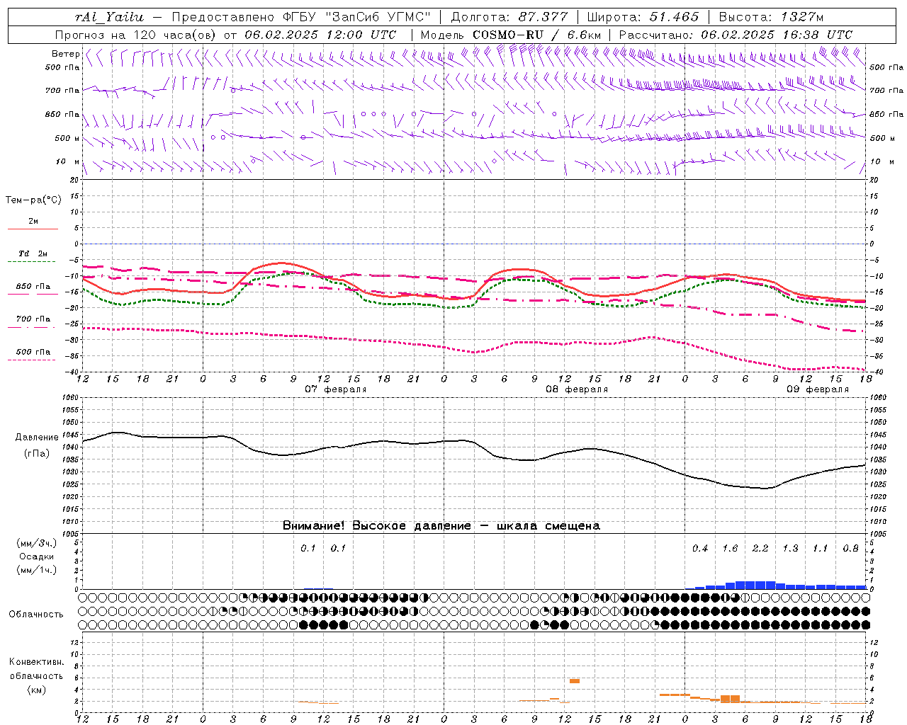The width and height of the screenshot is (907, 725).
Task: Click the '08 февраля' date label
Action: click(x=577, y=389)
